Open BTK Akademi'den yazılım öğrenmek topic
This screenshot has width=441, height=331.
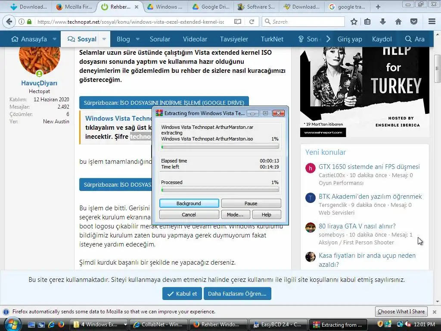(x=370, y=197)
